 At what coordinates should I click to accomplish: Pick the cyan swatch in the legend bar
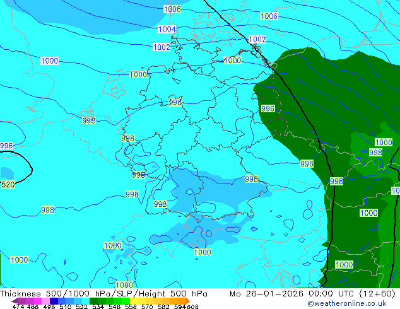(x=86, y=301)
